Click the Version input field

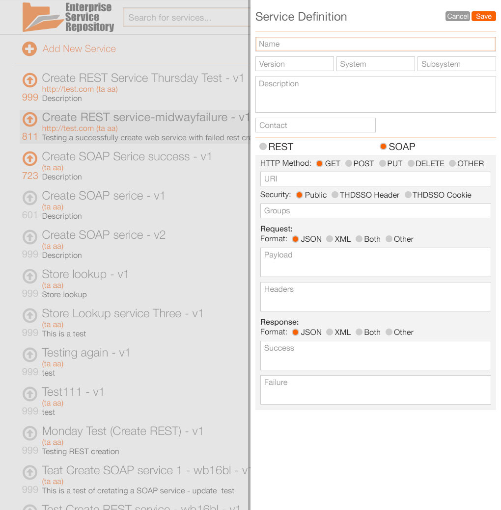pyautogui.click(x=295, y=64)
